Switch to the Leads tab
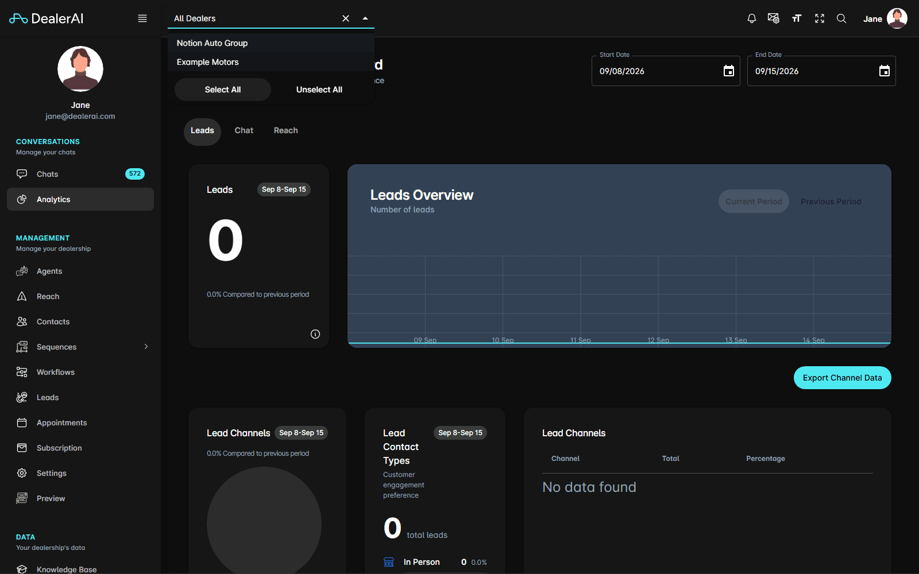The height and width of the screenshot is (574, 919). [202, 131]
